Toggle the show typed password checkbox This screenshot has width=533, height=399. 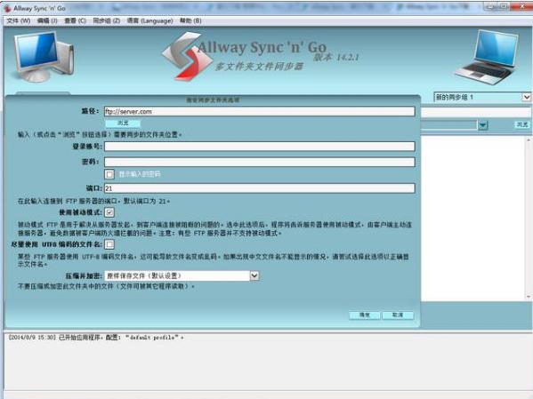click(x=109, y=174)
